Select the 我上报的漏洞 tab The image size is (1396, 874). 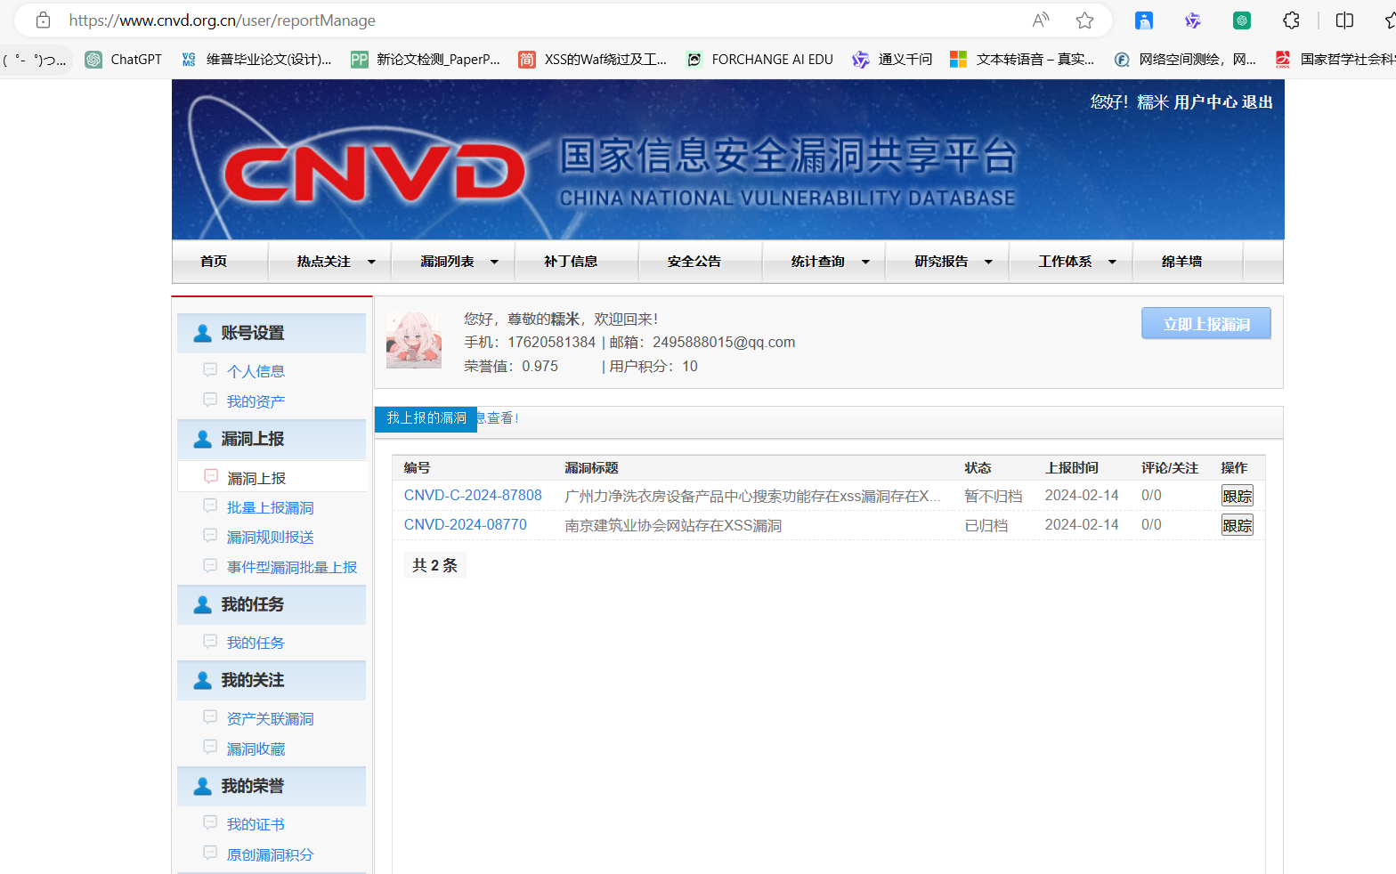[426, 418]
